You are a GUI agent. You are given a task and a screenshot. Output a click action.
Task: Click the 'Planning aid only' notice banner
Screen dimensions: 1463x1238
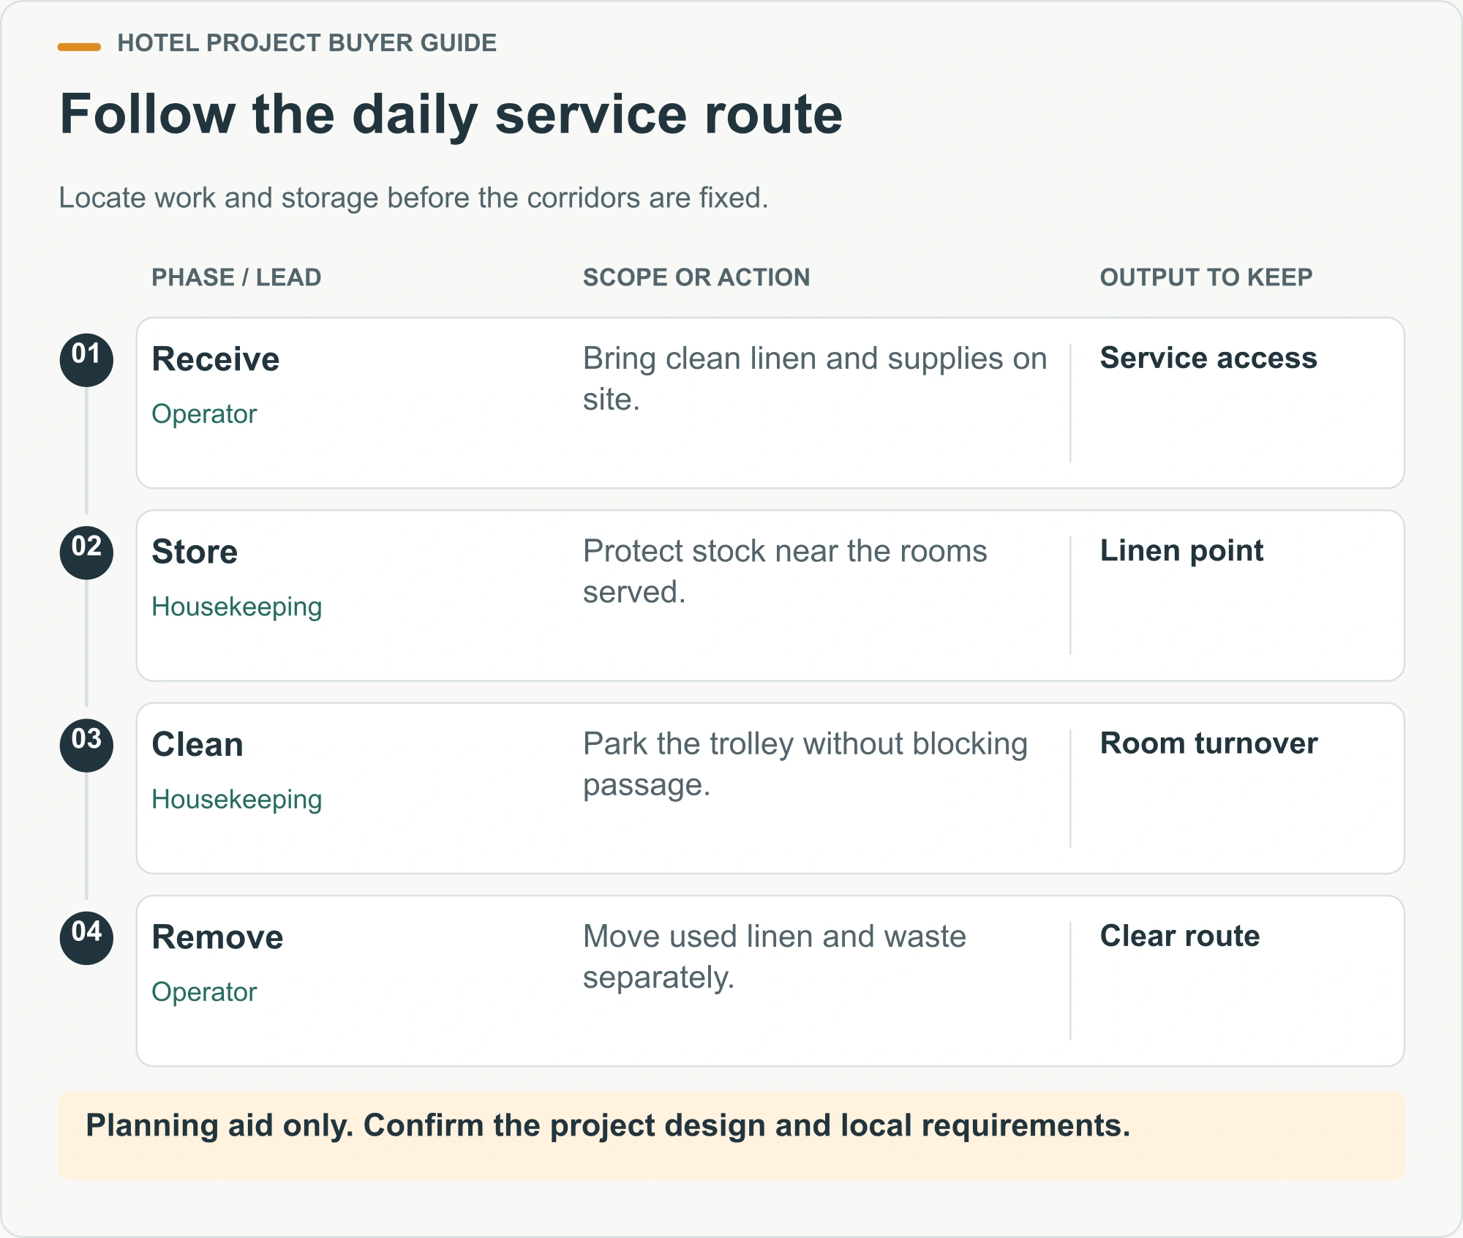731,1135
